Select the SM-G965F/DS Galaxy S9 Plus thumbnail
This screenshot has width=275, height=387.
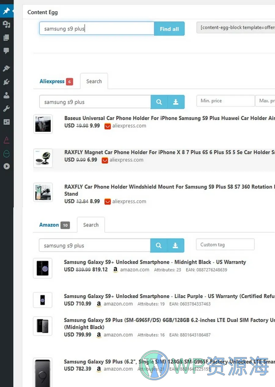42,326
